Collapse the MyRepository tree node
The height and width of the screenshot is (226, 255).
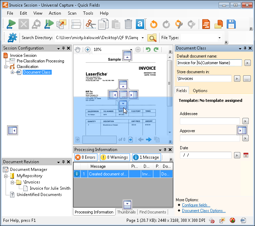point(6,176)
